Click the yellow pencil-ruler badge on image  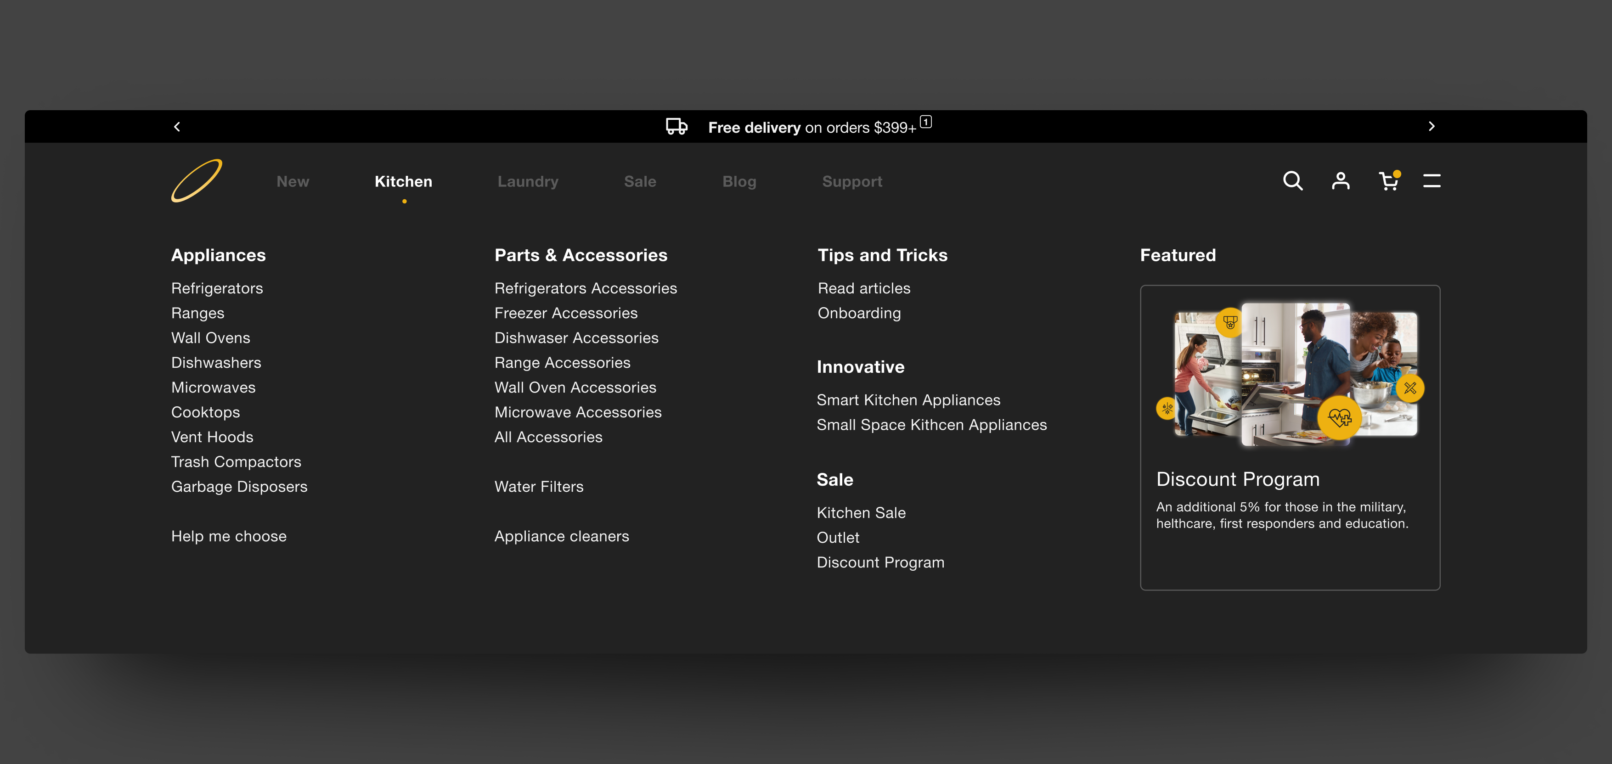point(1410,388)
